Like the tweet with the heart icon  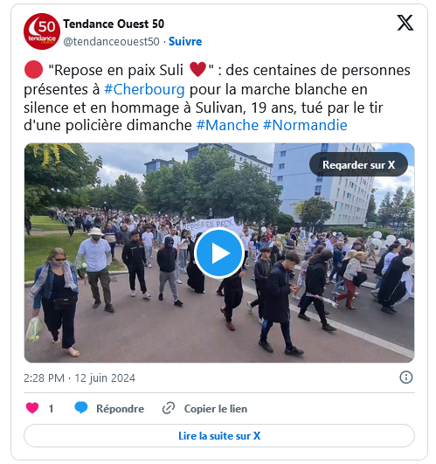[32, 408]
